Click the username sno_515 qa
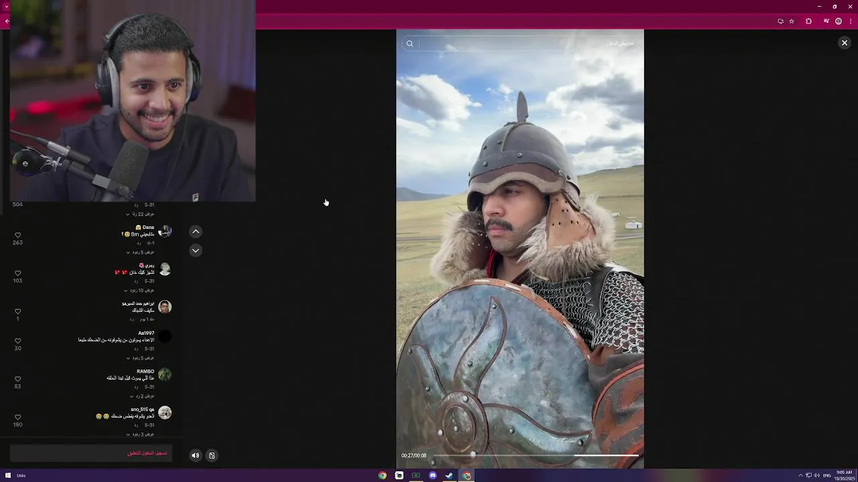 click(x=143, y=409)
